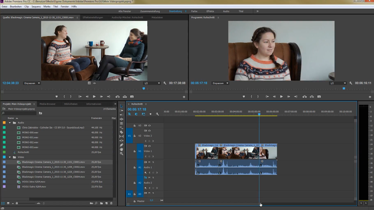Collapse the Audio bin folder
Viewport: 374px width, 210px height.
tap(10, 122)
